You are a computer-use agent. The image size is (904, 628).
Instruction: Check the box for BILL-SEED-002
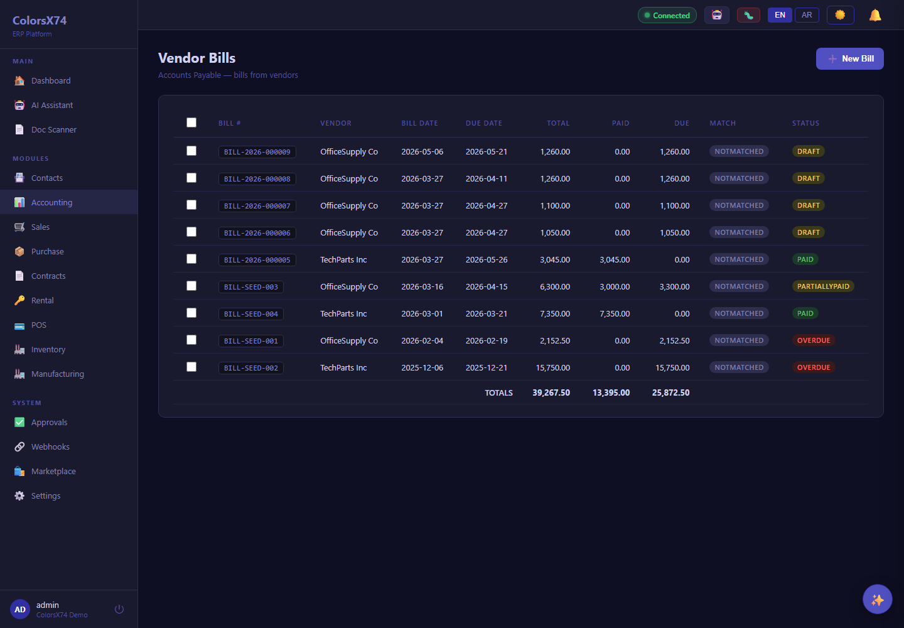(191, 367)
